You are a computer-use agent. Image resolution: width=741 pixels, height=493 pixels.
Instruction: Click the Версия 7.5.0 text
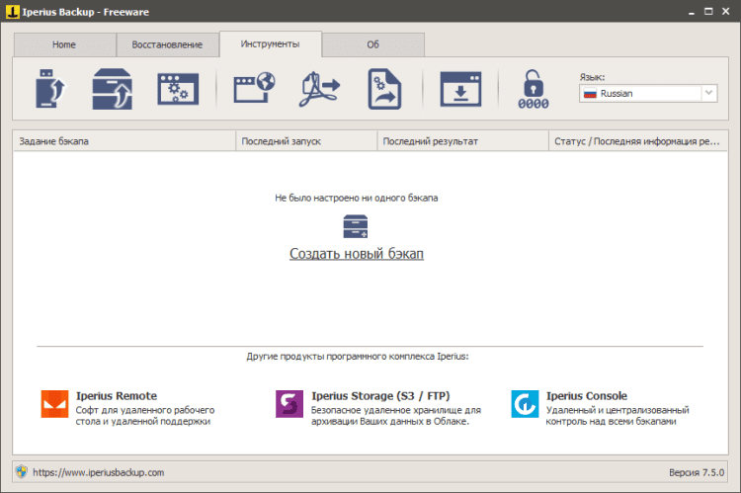pyautogui.click(x=697, y=472)
